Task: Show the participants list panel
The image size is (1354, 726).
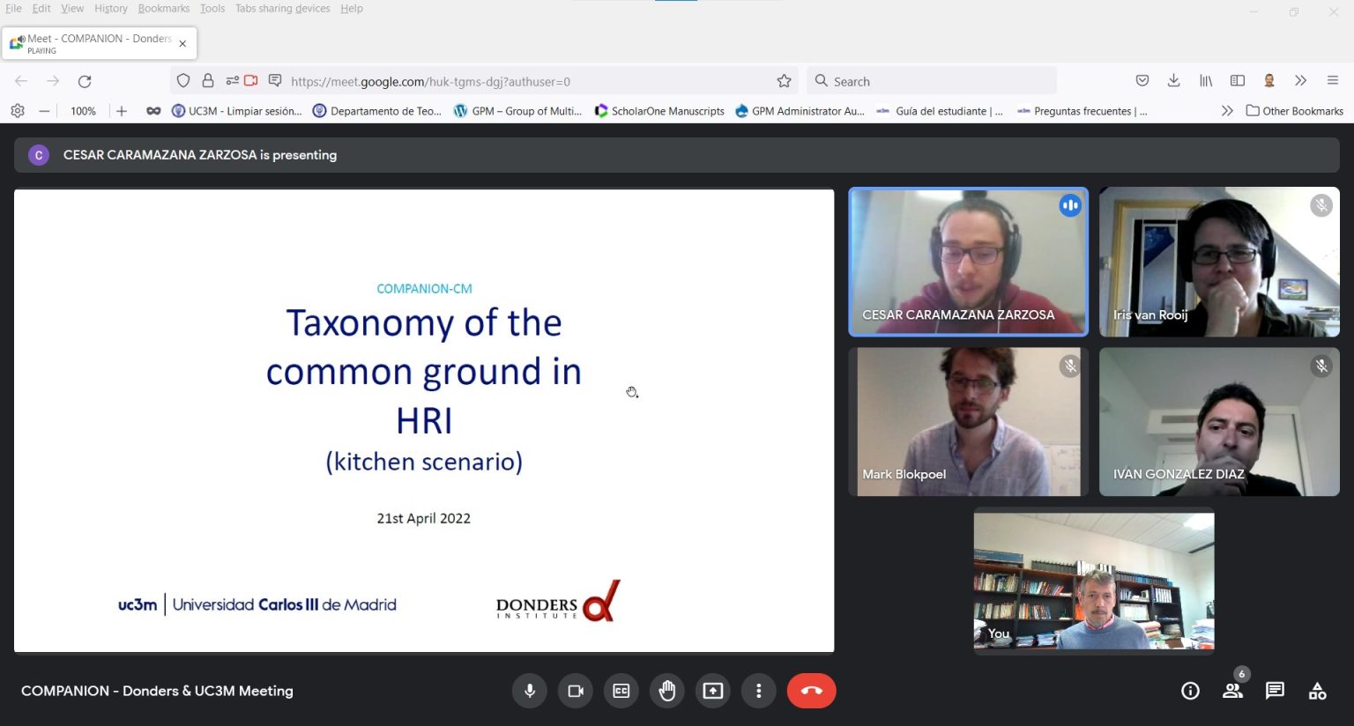Action: (1232, 691)
